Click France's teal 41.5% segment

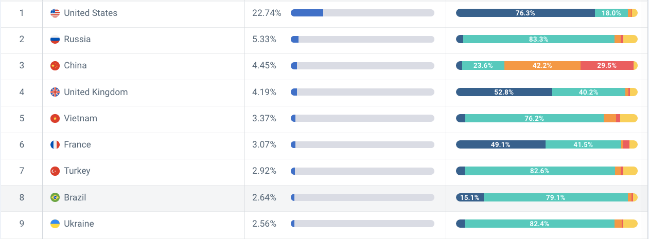[x=584, y=144]
